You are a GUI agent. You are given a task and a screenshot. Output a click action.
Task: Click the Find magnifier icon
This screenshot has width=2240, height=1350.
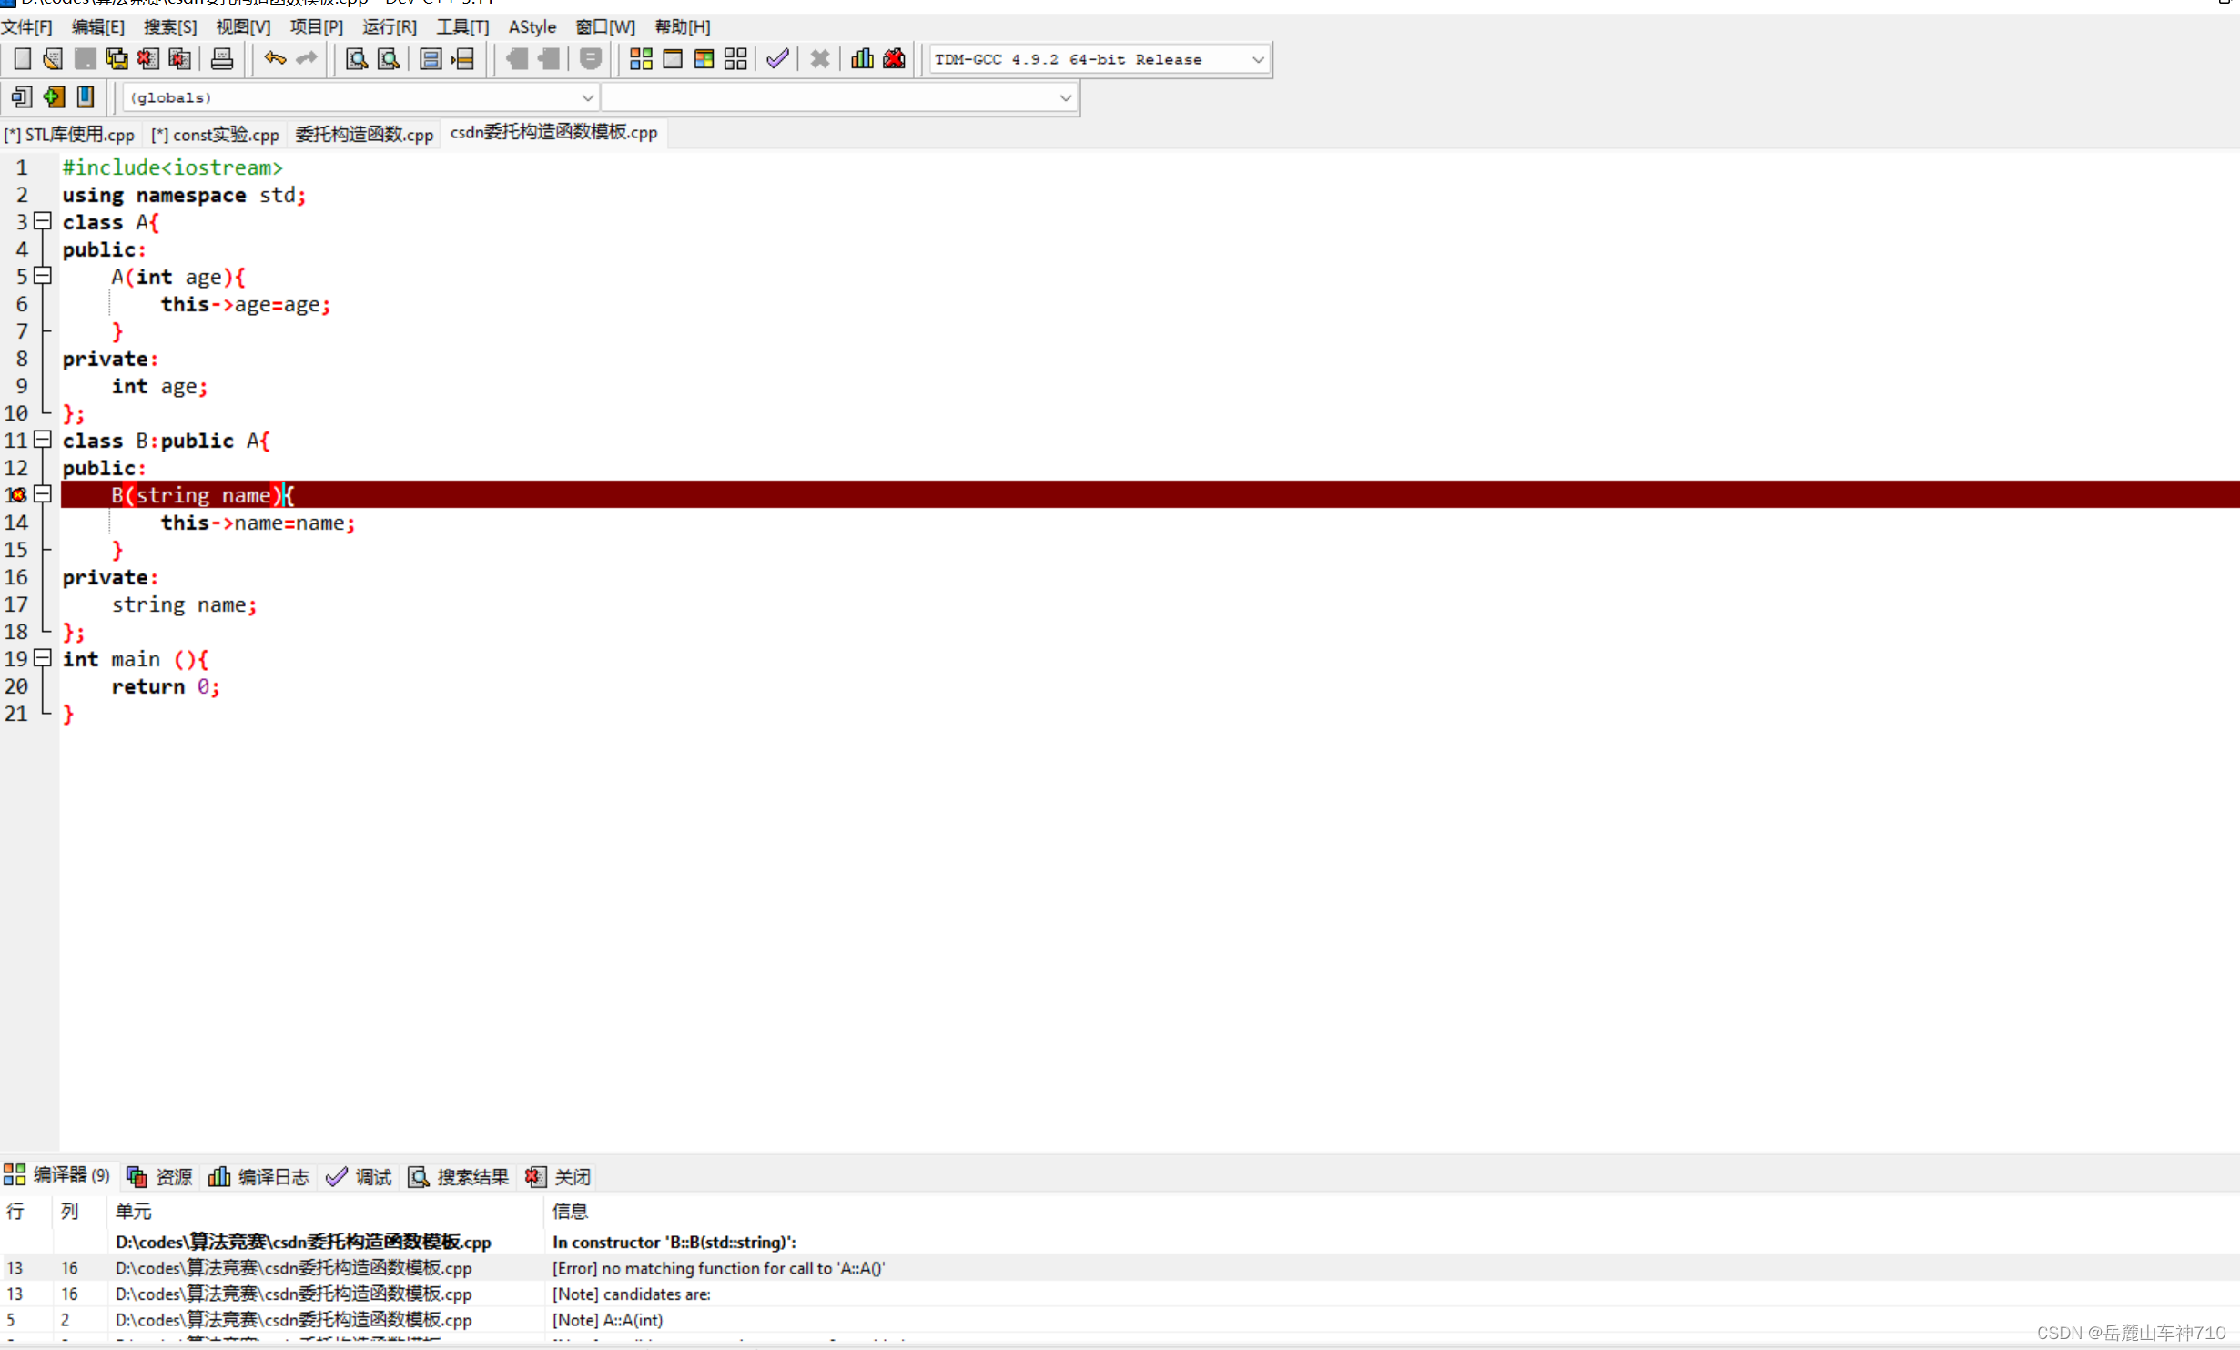[357, 59]
